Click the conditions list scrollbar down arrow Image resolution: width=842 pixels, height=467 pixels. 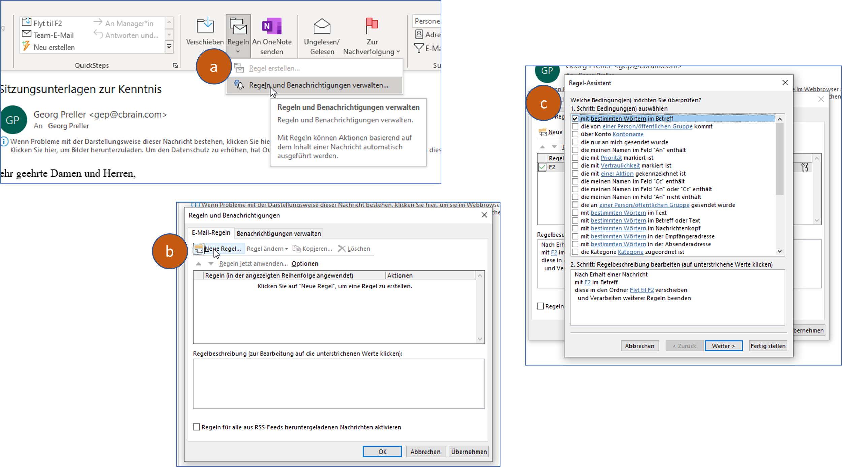coord(780,252)
